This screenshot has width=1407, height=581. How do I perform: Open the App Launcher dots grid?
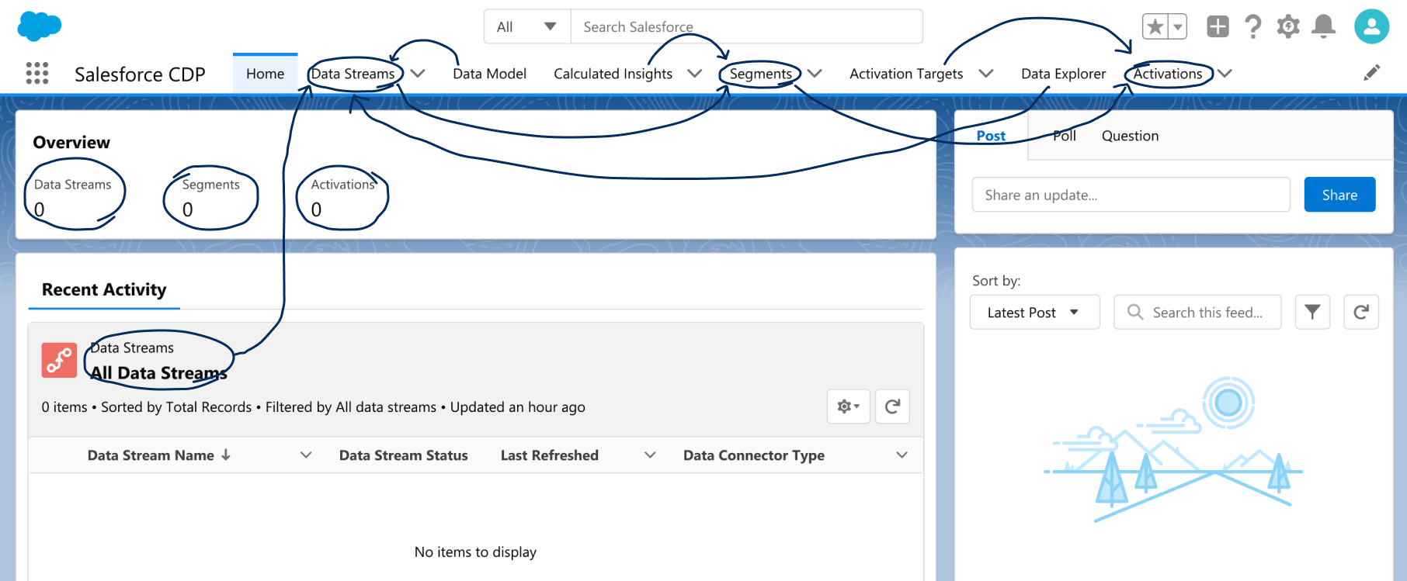(x=37, y=73)
